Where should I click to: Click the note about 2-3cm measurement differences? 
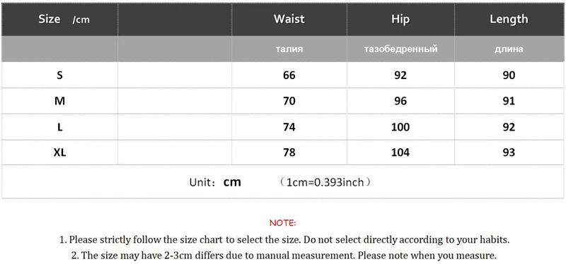(284, 256)
